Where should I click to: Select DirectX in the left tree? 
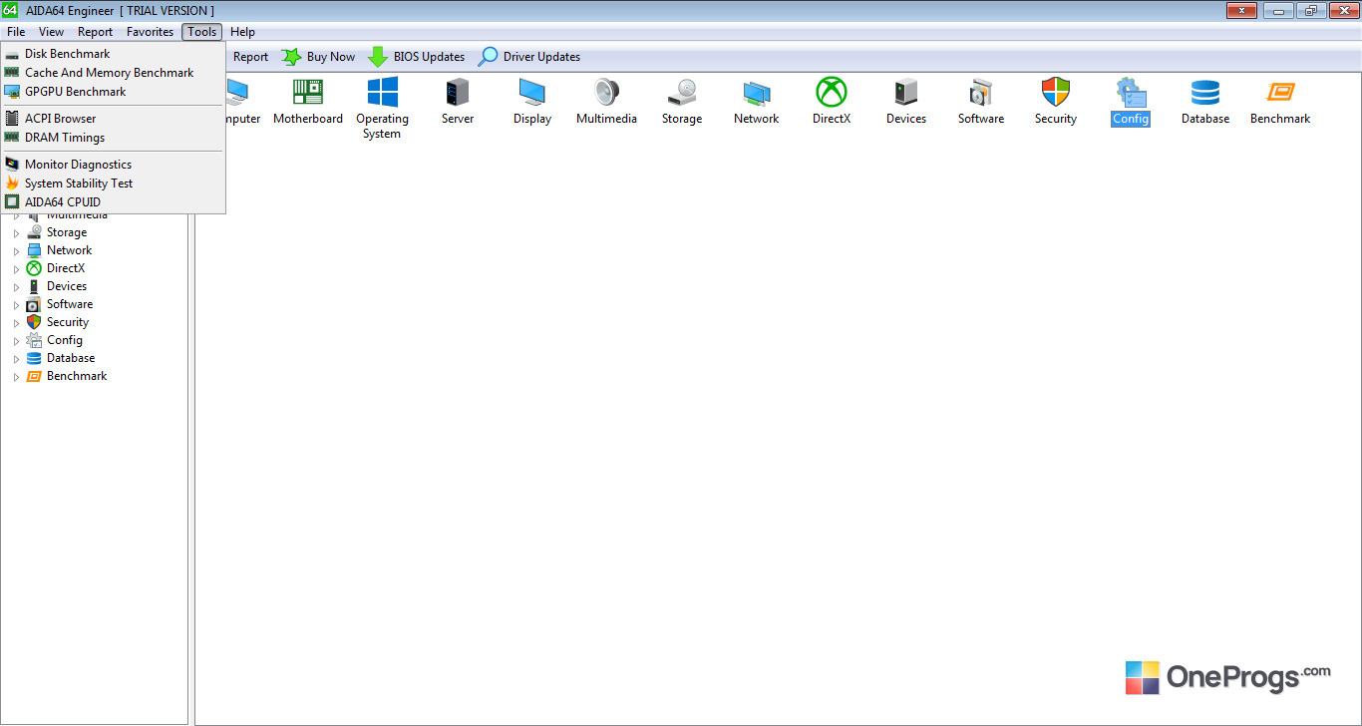point(66,268)
